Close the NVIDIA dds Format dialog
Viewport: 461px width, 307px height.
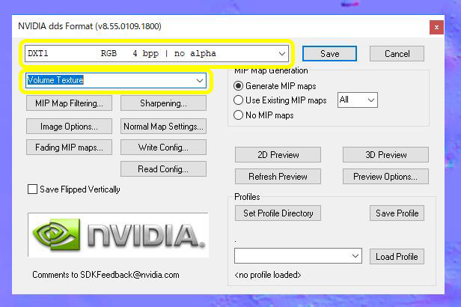click(436, 28)
